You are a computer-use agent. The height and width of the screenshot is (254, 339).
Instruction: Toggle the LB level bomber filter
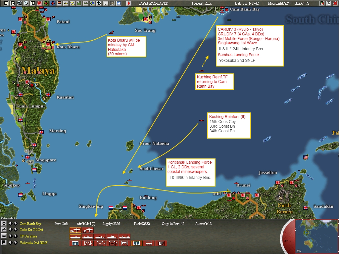pyautogui.click(x=87, y=230)
